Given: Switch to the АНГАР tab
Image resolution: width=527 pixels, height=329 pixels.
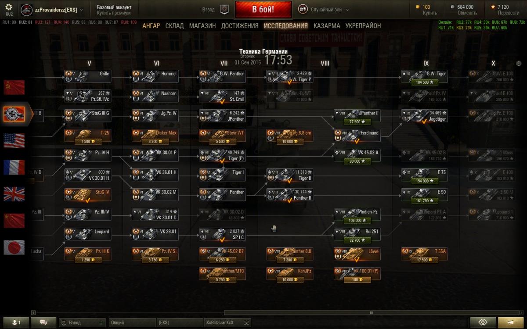Looking at the screenshot, I should click(151, 26).
